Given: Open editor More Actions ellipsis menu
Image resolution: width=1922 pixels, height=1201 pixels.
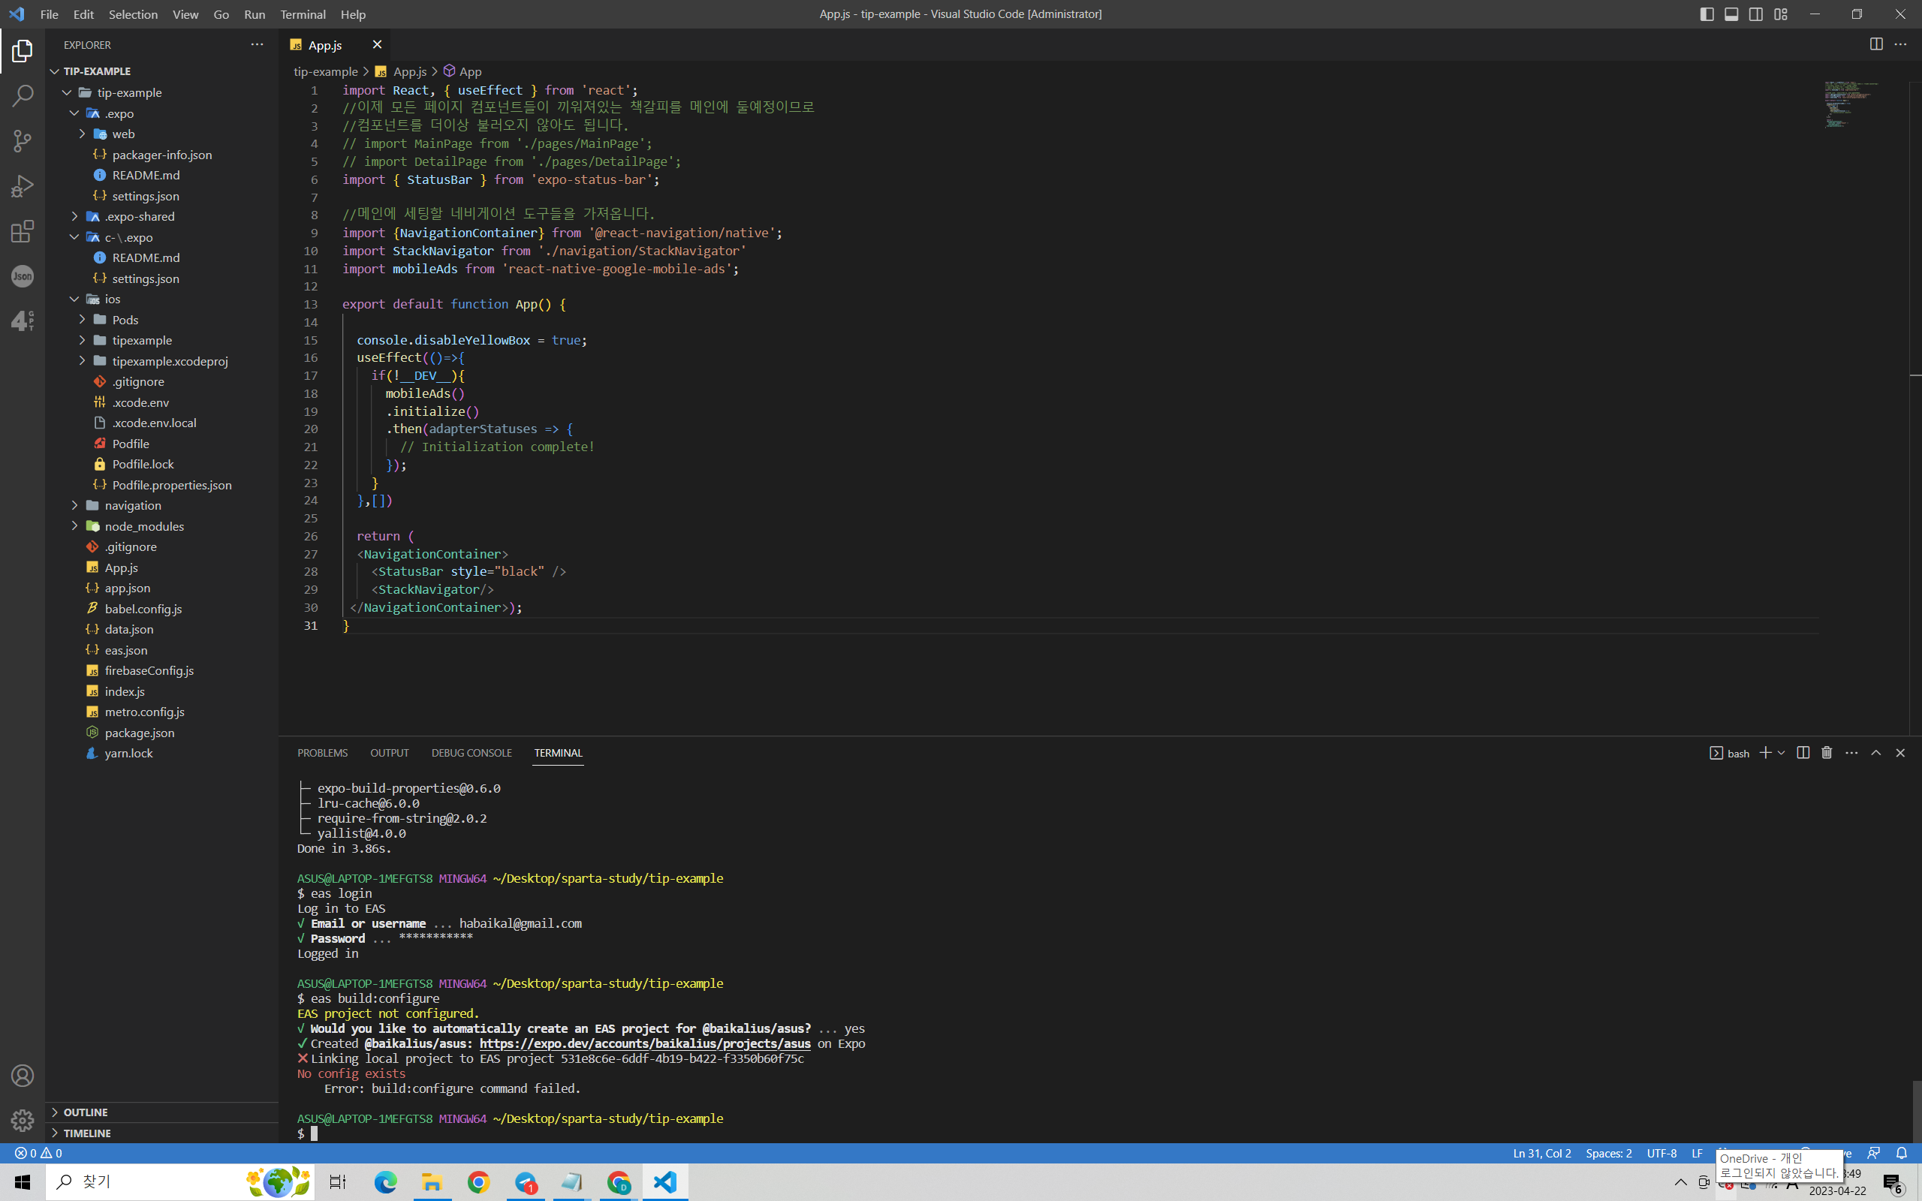Looking at the screenshot, I should 1900,44.
